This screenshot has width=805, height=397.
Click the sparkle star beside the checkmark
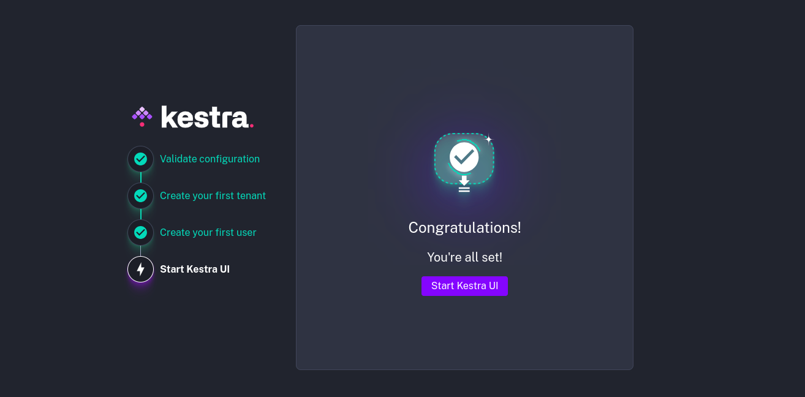pyautogui.click(x=488, y=139)
